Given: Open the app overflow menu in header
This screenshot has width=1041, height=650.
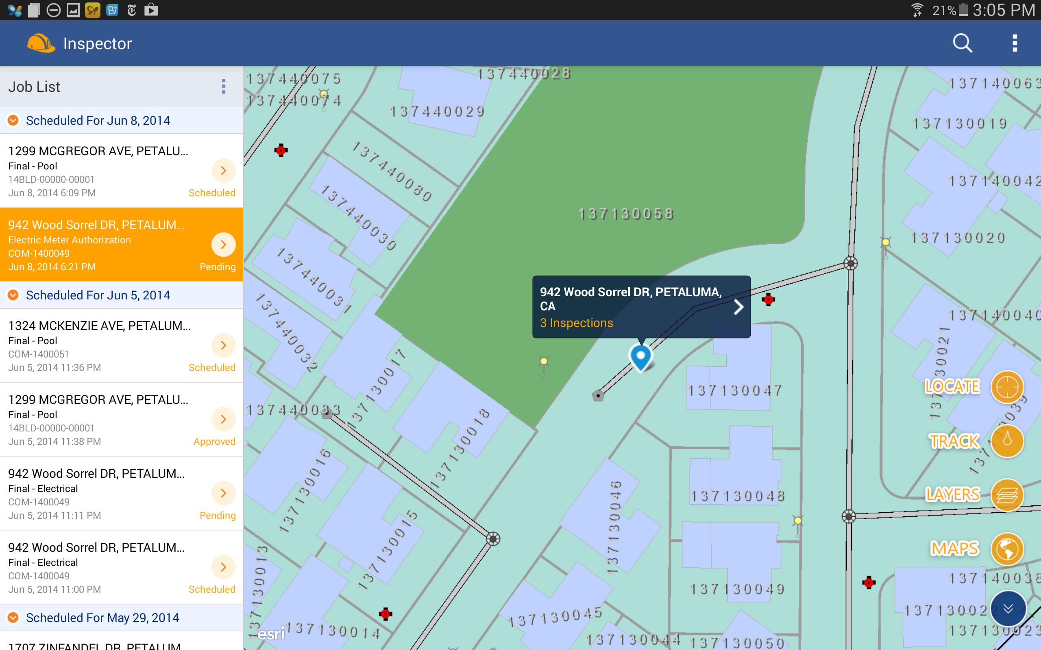Looking at the screenshot, I should tap(1015, 43).
